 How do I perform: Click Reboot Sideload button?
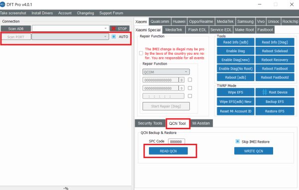pos(275,51)
